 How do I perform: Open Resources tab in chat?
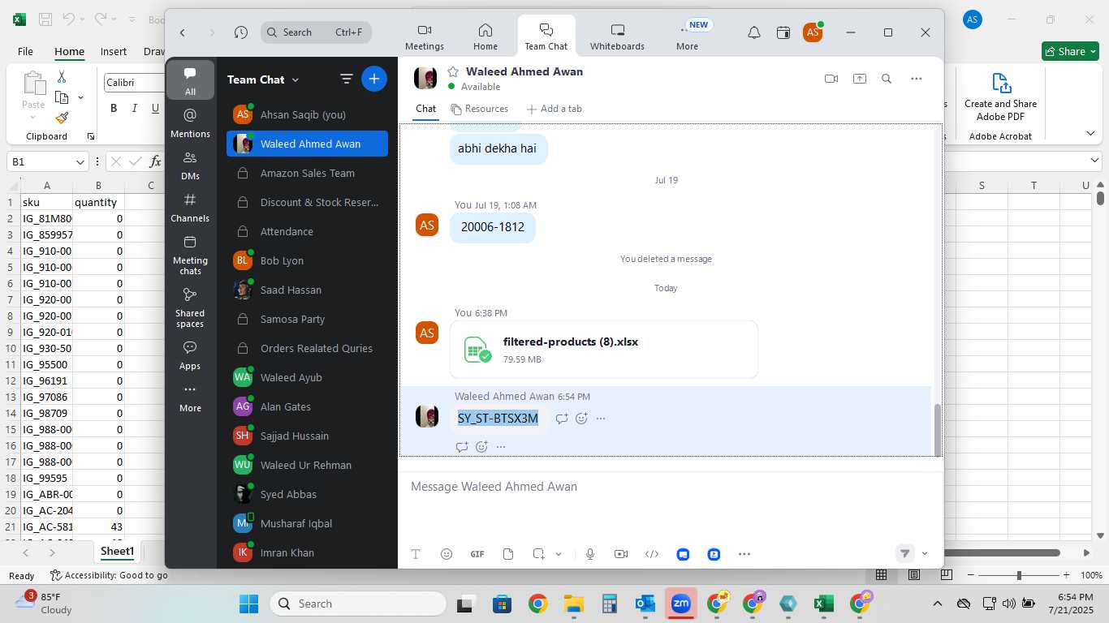point(479,109)
